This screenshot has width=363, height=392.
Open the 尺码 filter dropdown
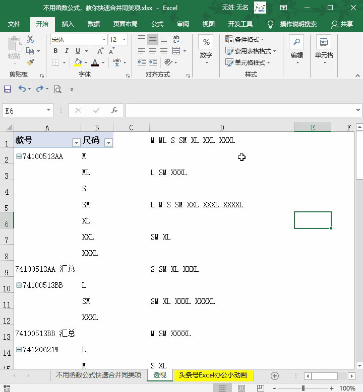(x=109, y=143)
